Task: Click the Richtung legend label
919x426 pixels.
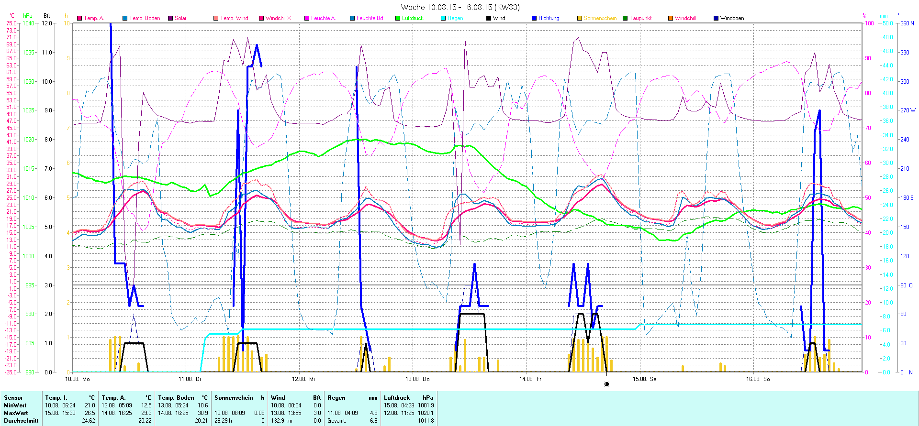Action: point(549,18)
